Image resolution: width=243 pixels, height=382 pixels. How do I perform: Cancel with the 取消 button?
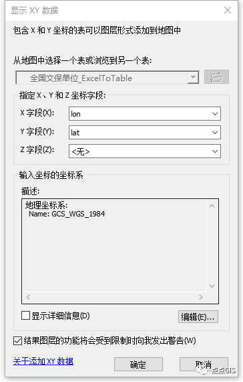pos(204,365)
